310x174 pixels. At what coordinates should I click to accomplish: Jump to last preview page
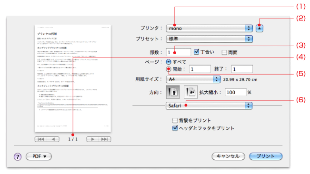tap(105, 139)
